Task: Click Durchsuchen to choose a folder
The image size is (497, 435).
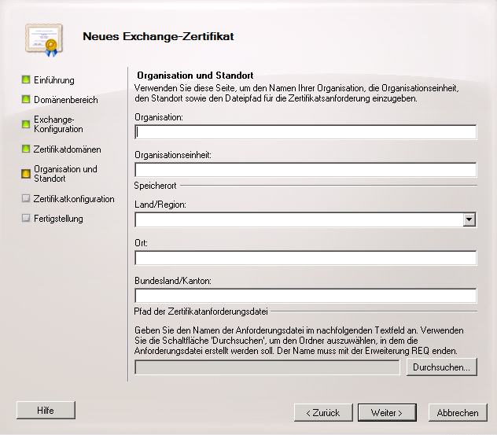Action: pyautogui.click(x=441, y=367)
